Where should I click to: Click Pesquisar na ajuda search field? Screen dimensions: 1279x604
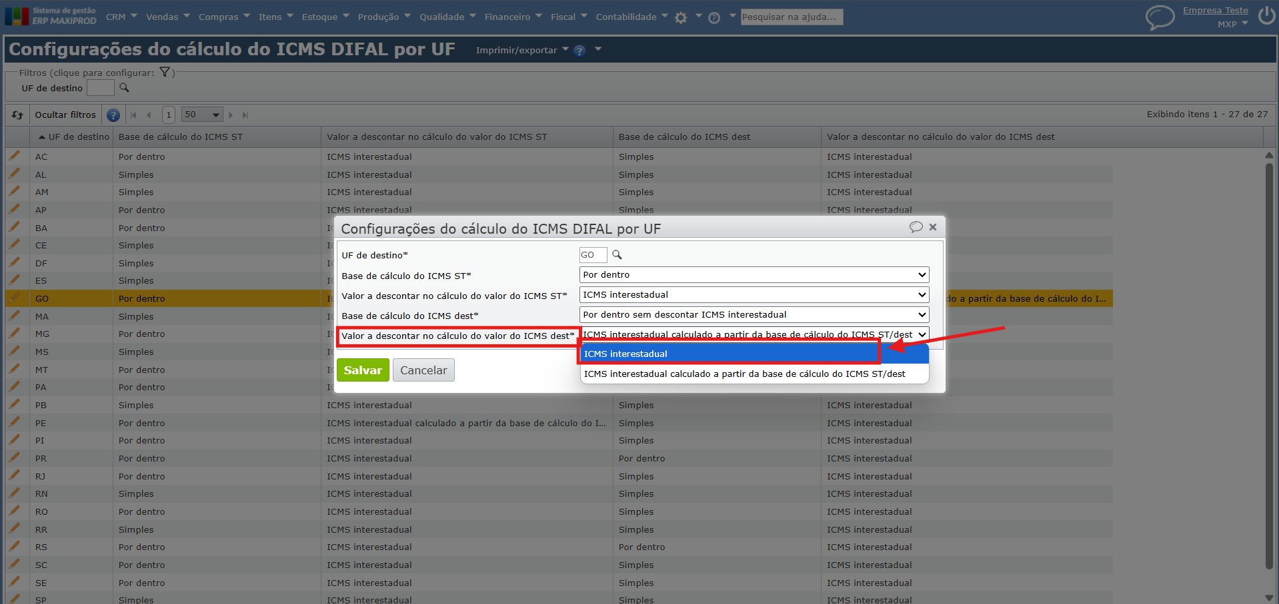(x=792, y=17)
